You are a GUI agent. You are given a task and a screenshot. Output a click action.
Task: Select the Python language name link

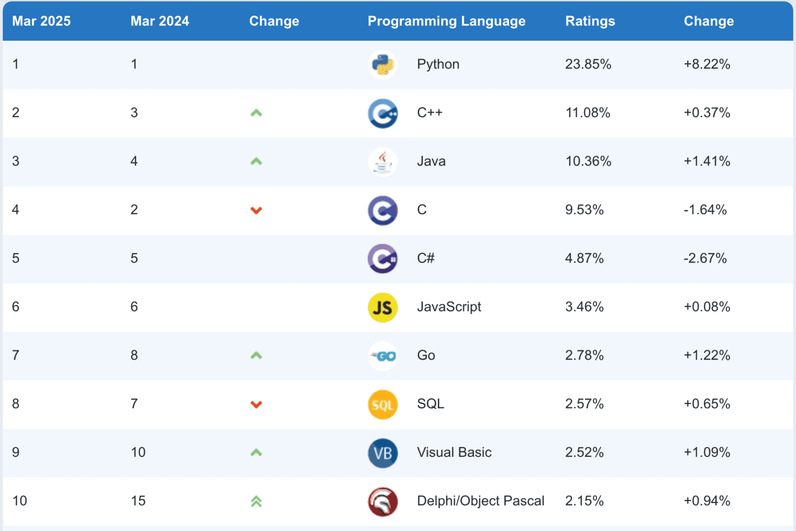[438, 64]
